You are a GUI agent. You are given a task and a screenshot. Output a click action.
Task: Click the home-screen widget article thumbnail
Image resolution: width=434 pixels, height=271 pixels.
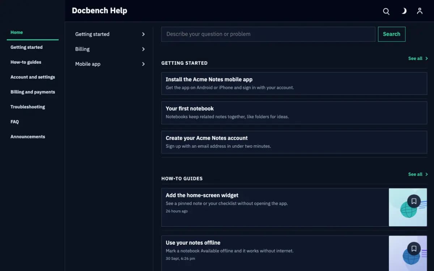point(408,207)
